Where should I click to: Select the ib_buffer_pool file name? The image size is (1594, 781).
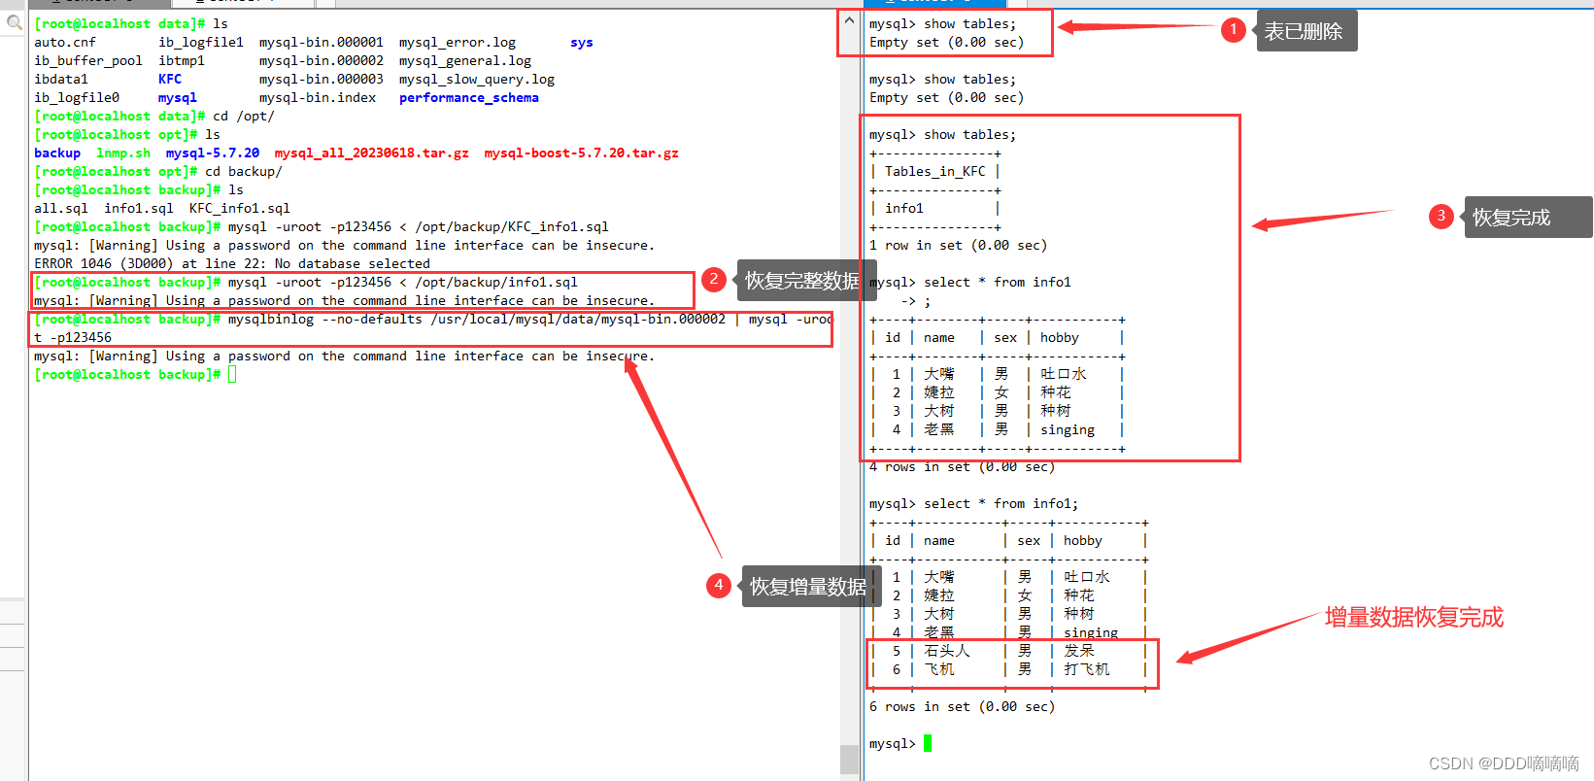88,60
